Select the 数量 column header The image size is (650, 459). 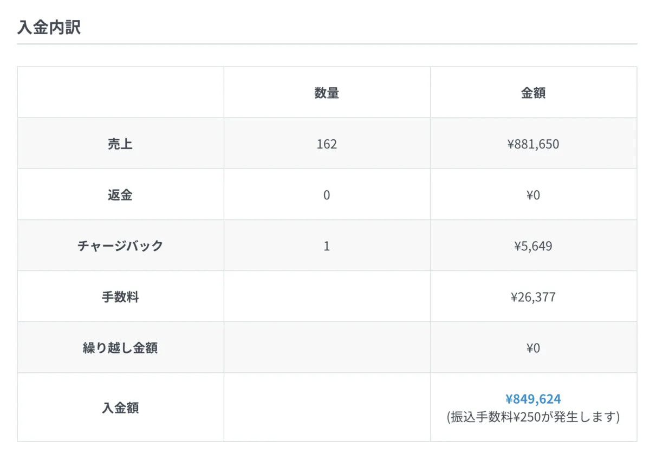tap(327, 93)
